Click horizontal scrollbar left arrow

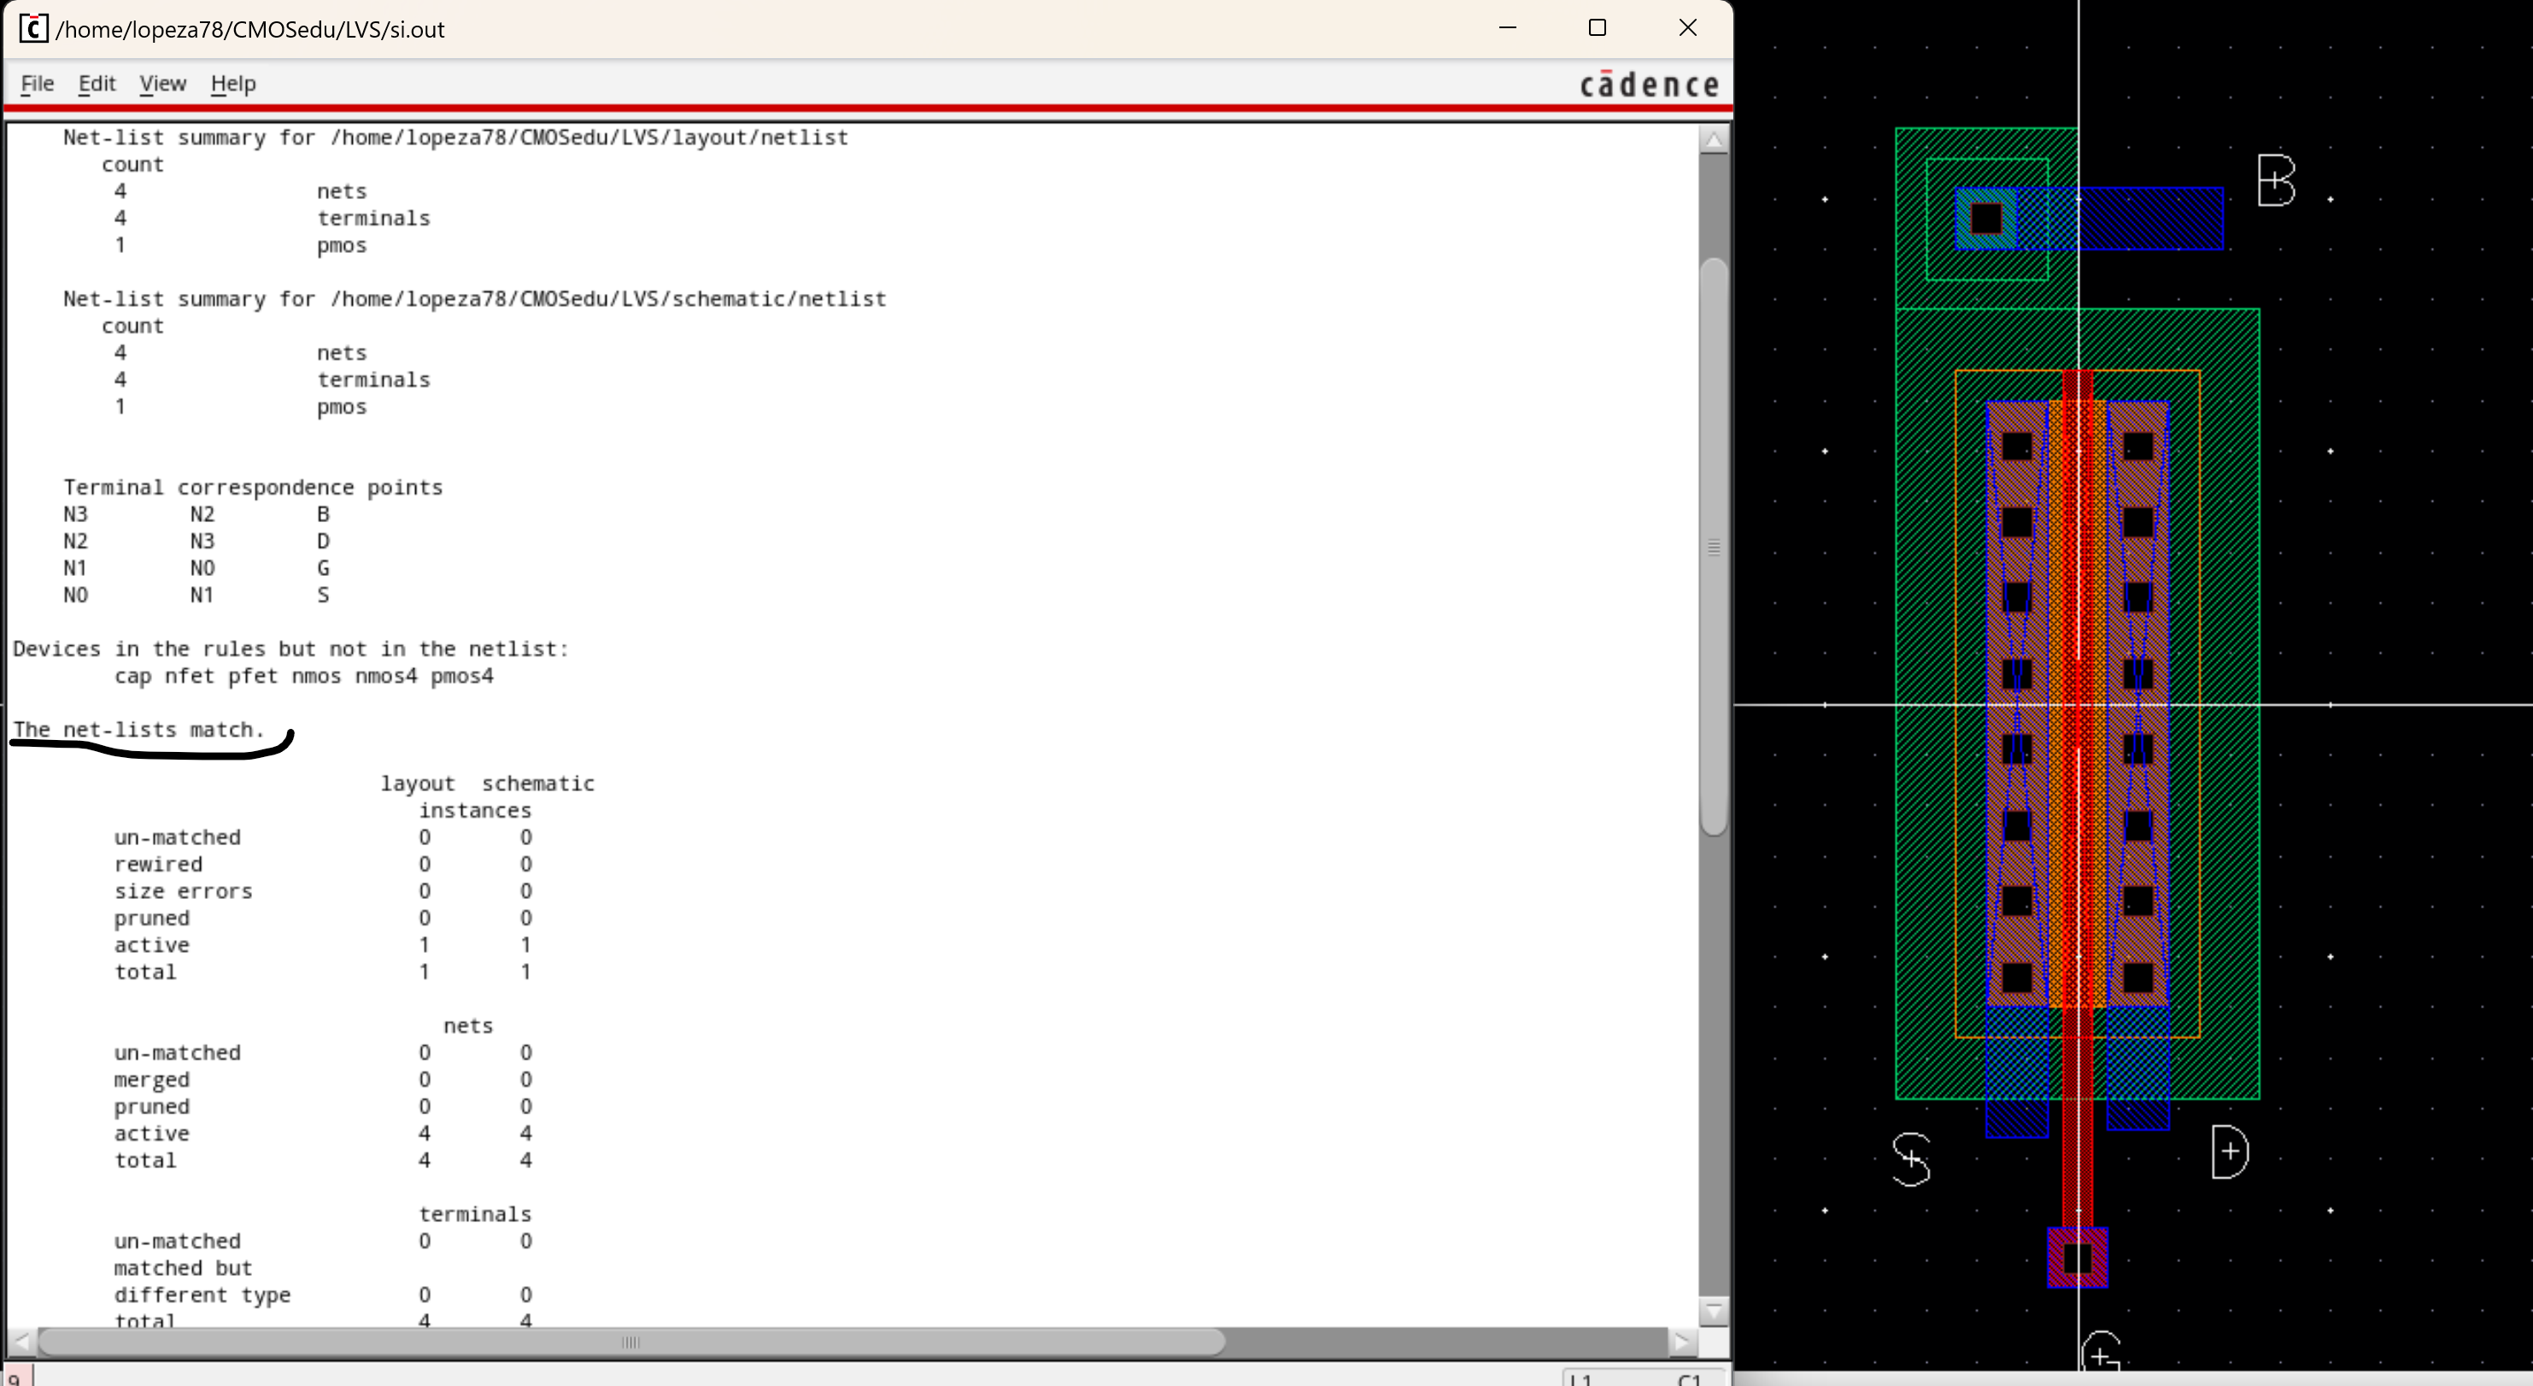coord(21,1342)
